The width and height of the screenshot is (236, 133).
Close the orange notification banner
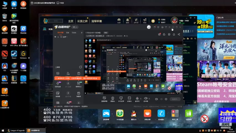99,78
